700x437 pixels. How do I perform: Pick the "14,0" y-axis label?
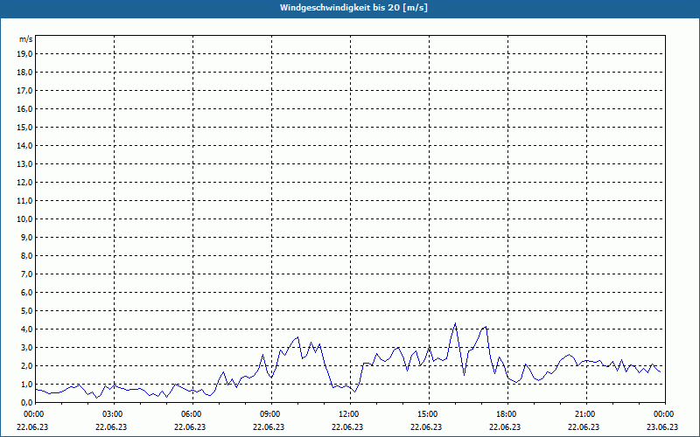coord(24,145)
